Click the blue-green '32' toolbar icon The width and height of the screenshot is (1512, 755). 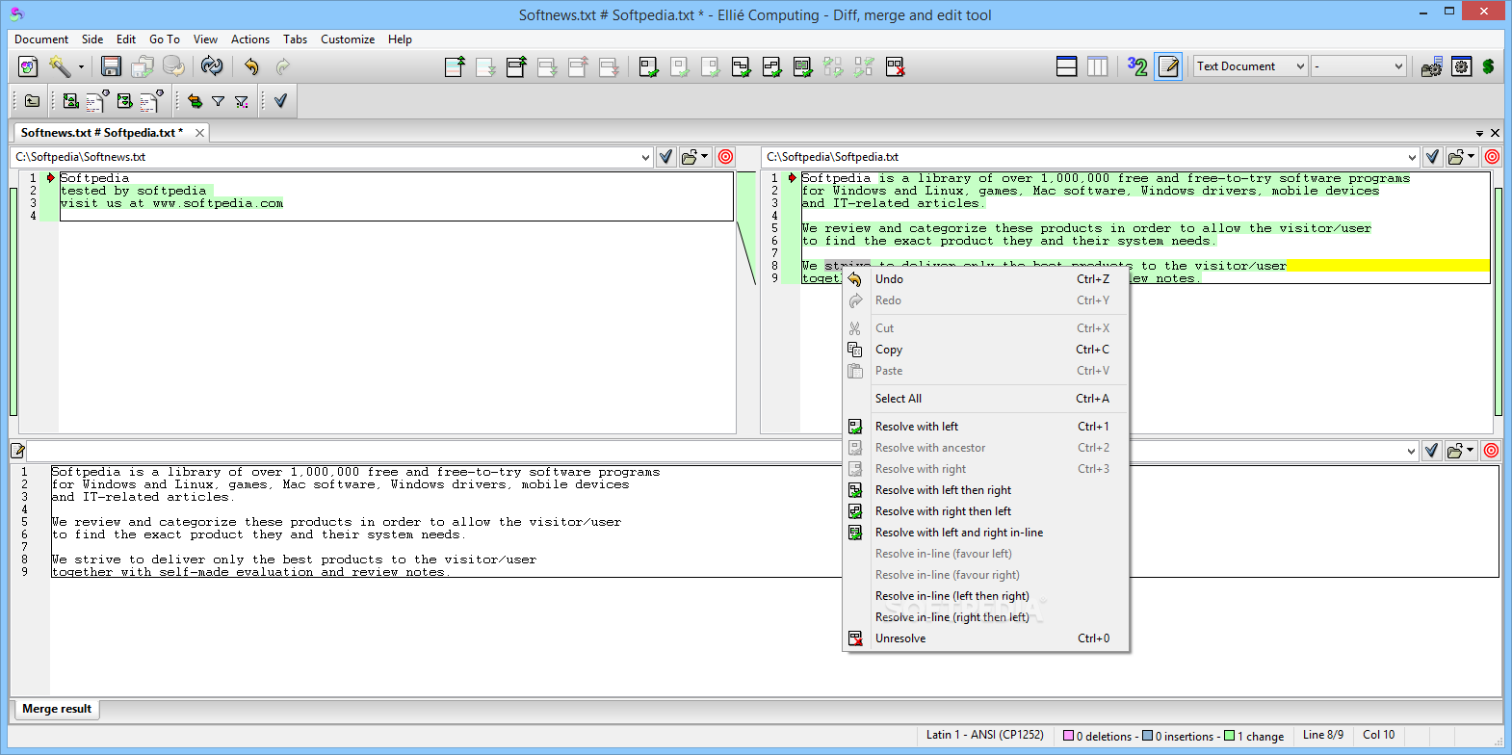click(1137, 66)
